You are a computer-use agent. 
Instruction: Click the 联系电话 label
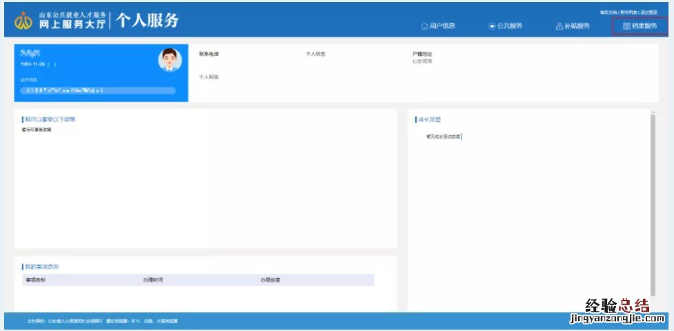(209, 54)
